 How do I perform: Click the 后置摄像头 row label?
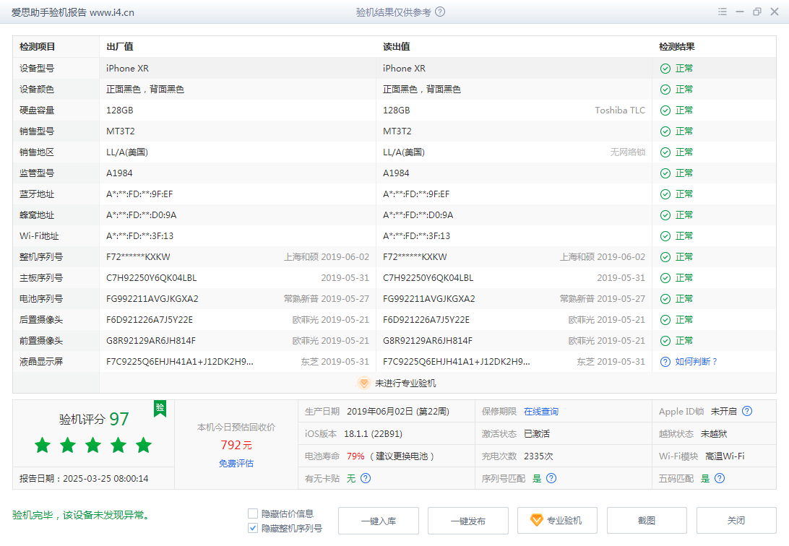[x=41, y=320]
